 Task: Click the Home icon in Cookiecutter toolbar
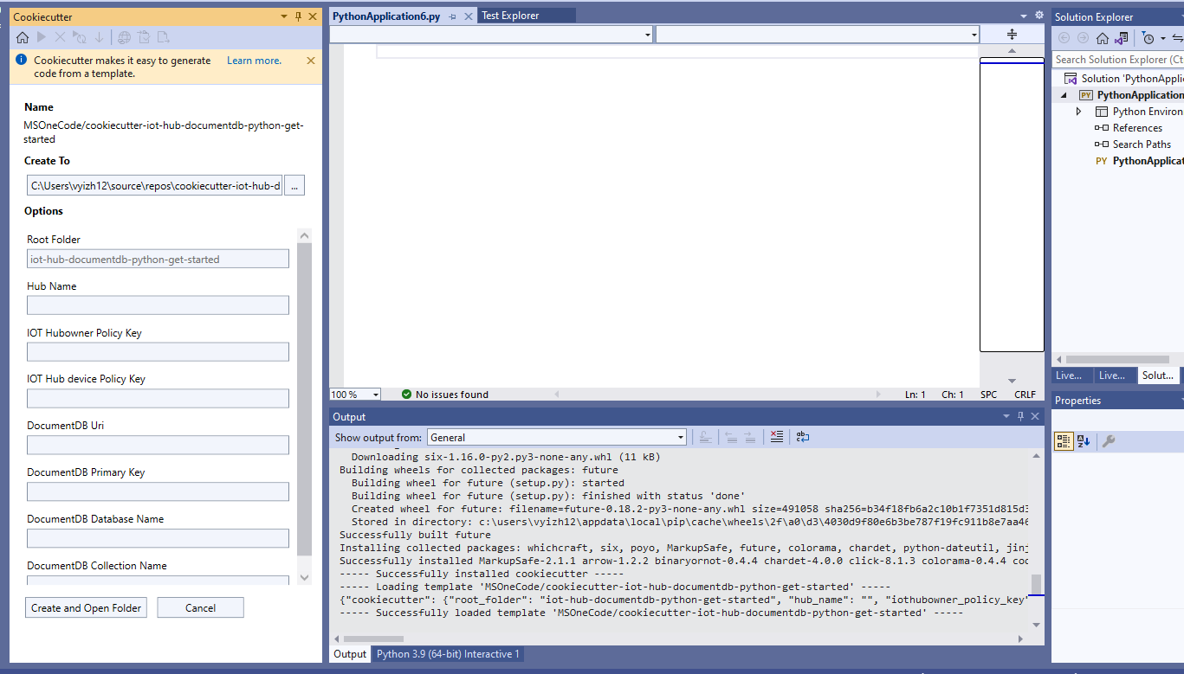(22, 36)
